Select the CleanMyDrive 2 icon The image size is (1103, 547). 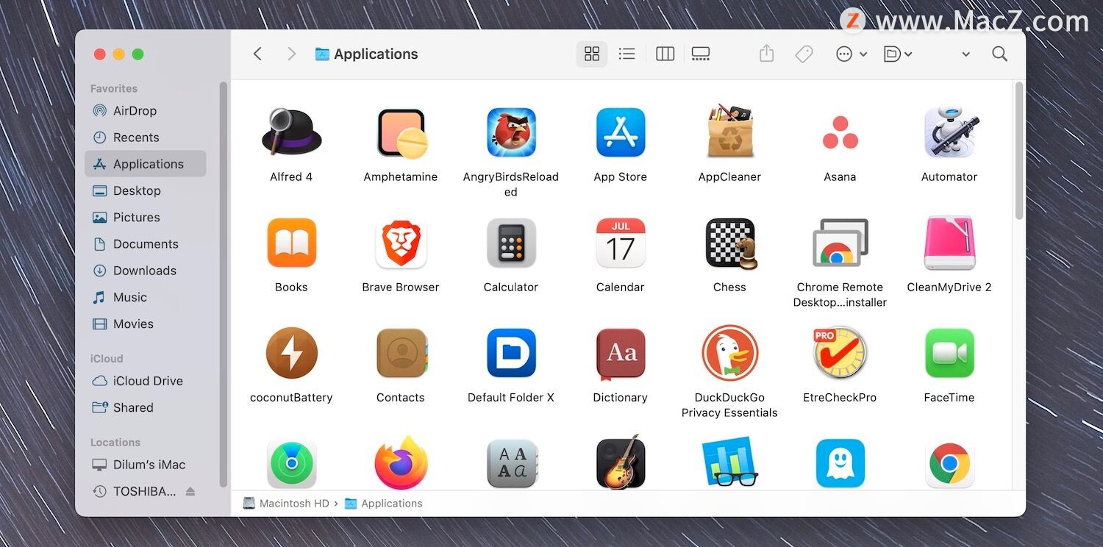coord(949,243)
